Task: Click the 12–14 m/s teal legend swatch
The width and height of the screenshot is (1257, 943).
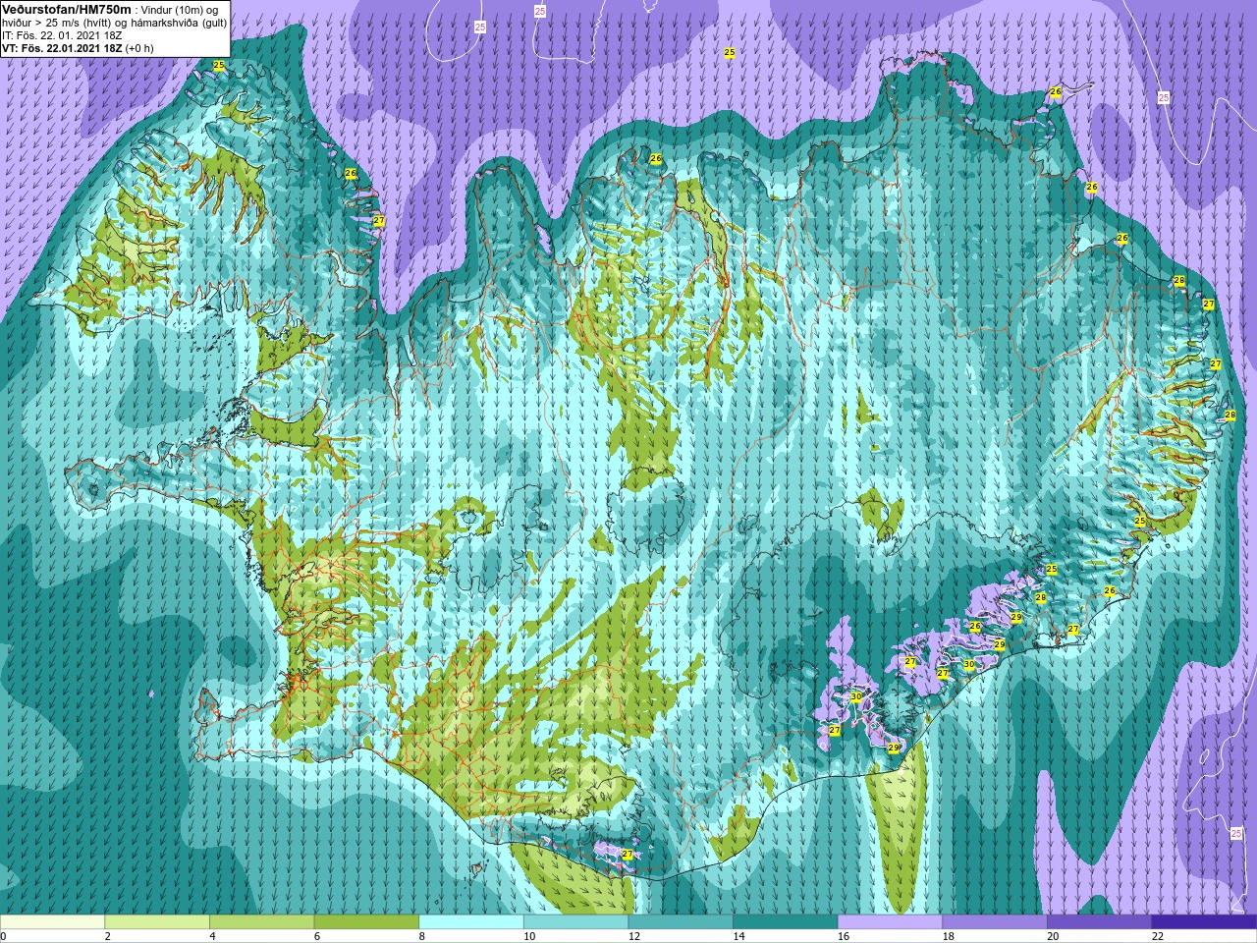Action: 681,922
